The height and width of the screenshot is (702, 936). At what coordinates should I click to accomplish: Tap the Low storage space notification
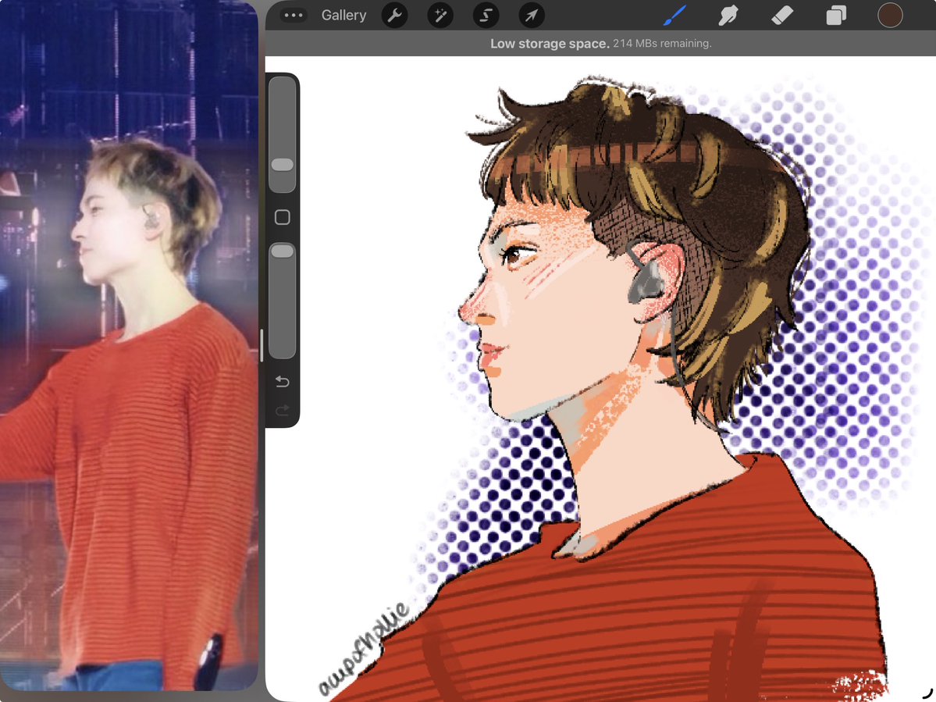(x=600, y=44)
